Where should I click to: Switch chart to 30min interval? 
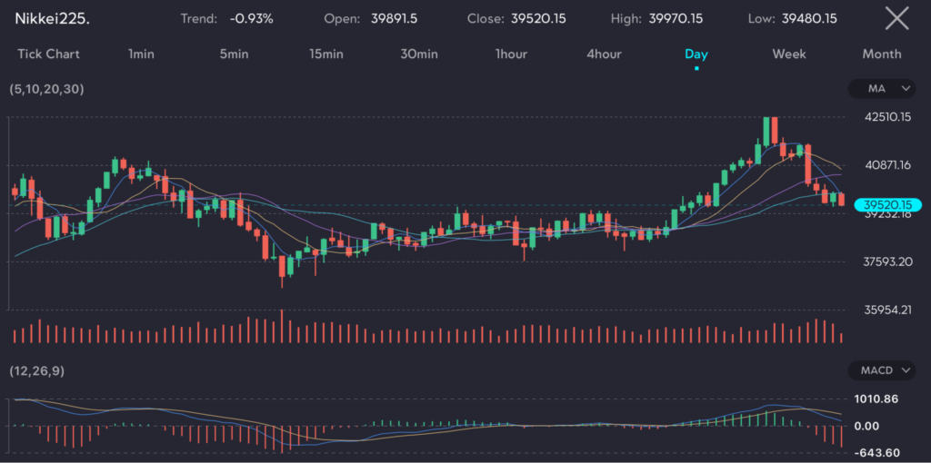[x=418, y=54]
